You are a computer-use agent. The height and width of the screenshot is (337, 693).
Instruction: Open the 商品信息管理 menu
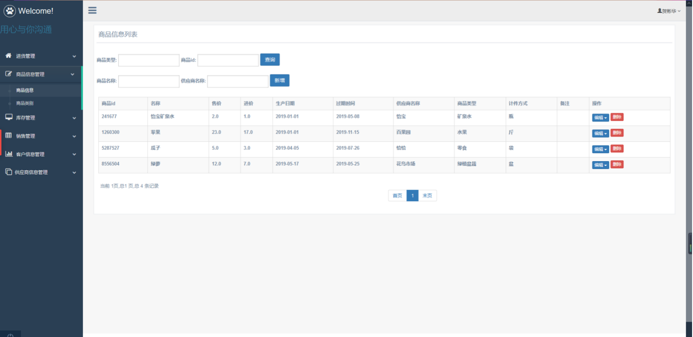click(x=41, y=74)
